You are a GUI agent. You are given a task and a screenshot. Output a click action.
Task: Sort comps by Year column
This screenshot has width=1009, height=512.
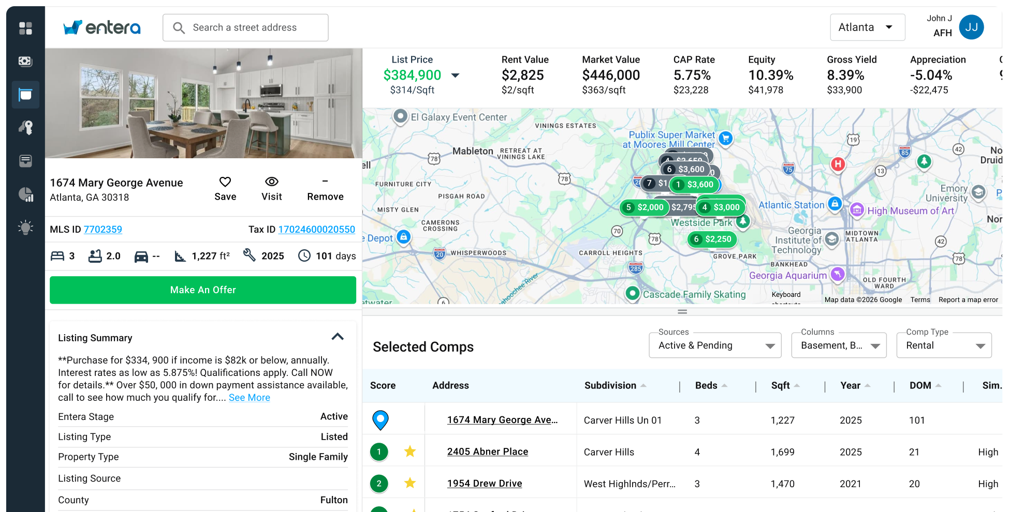tap(855, 385)
